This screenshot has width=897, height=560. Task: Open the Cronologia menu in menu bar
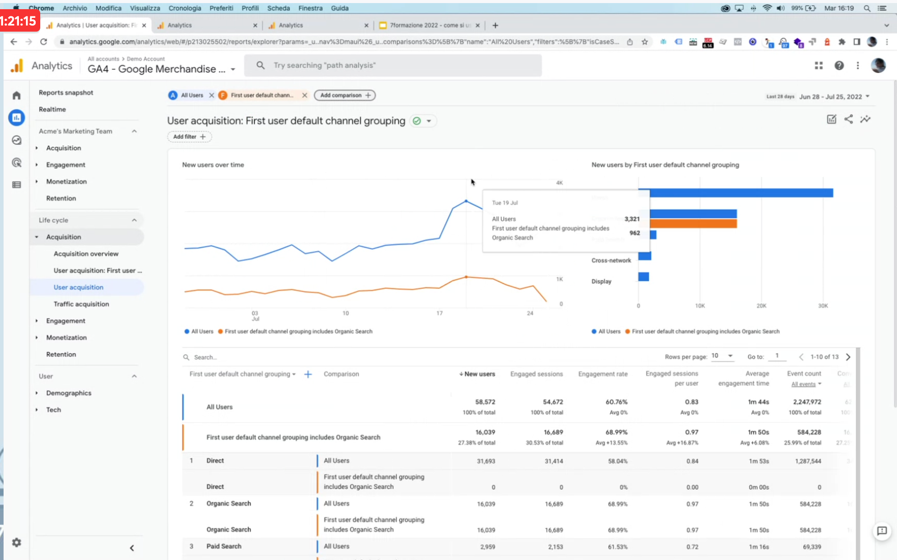[x=184, y=8]
